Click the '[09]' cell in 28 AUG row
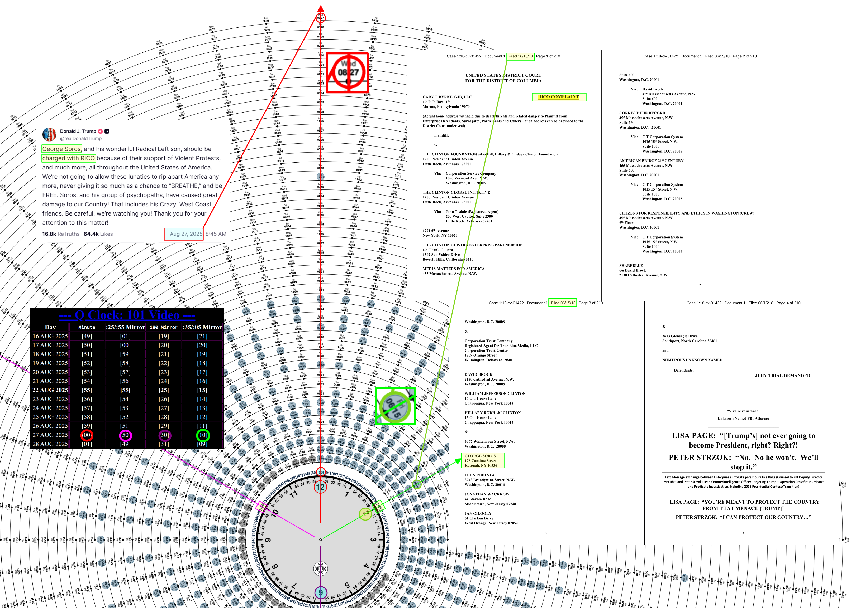The width and height of the screenshot is (861, 608). coord(202,444)
